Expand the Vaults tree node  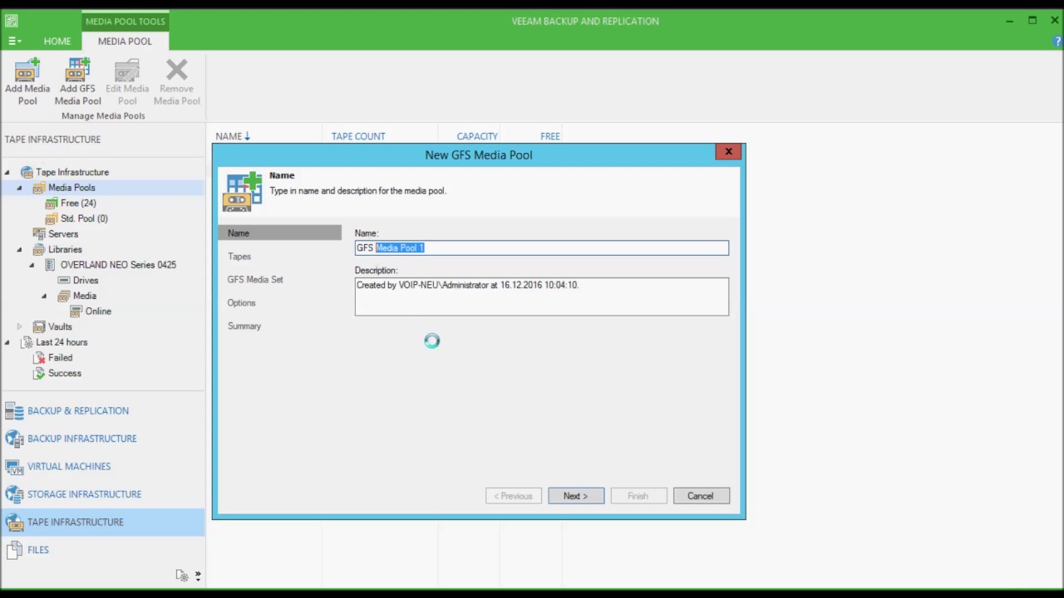click(x=19, y=327)
